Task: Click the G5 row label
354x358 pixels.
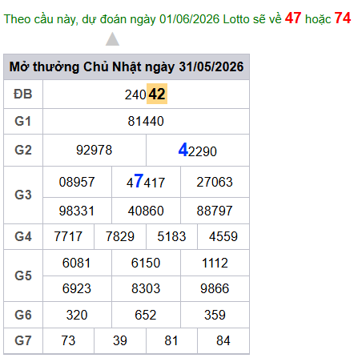Action: 23,276
